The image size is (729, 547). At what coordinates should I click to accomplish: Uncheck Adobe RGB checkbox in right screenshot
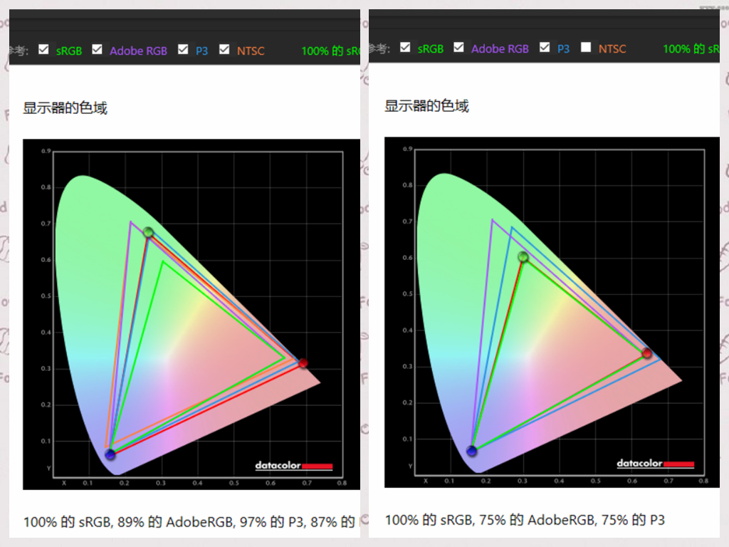[x=458, y=47]
